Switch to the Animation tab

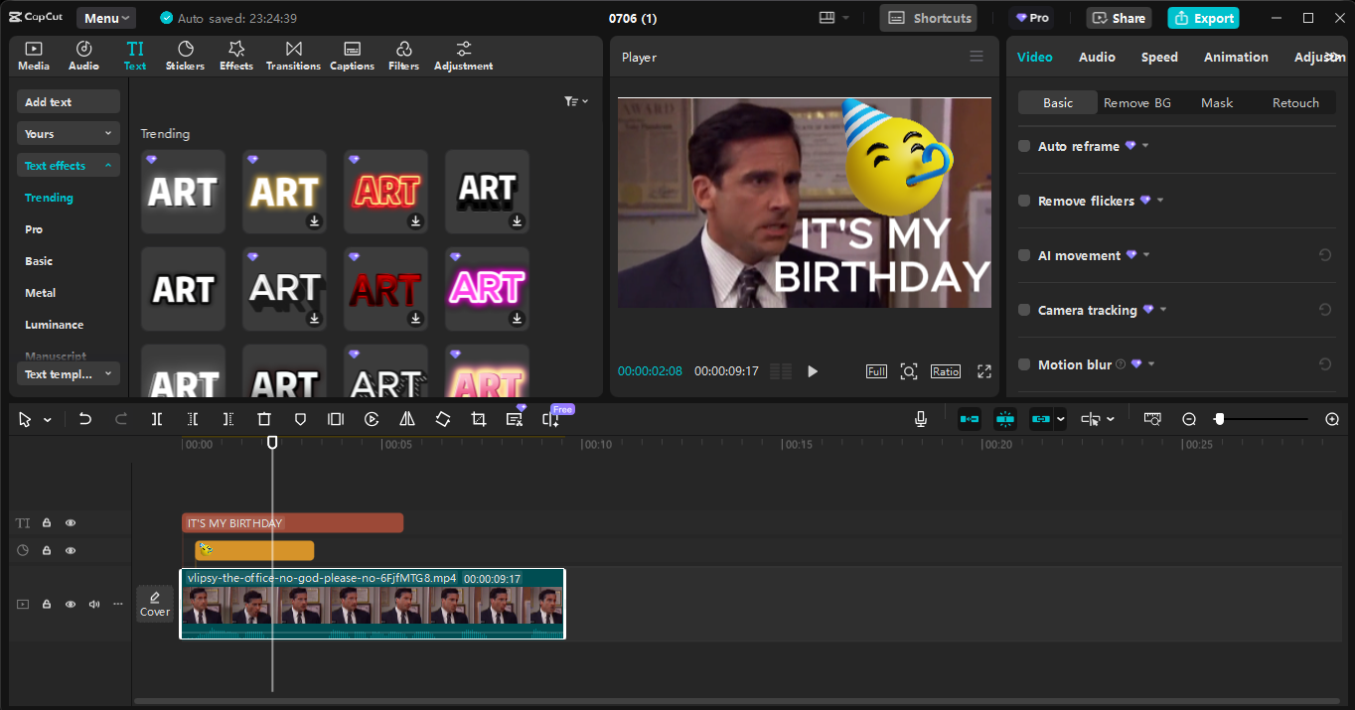[1235, 57]
